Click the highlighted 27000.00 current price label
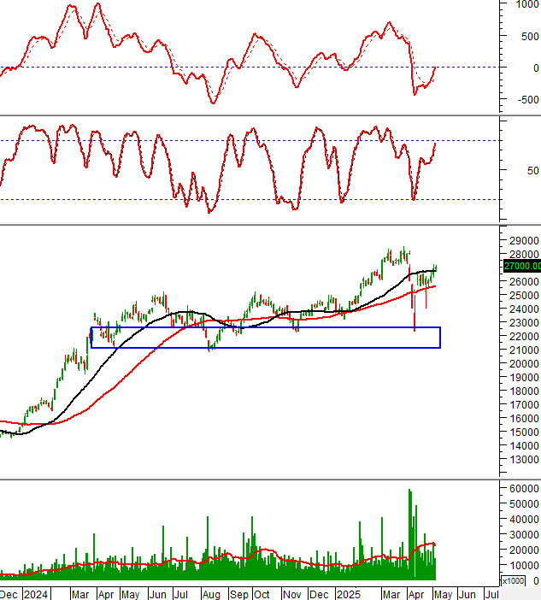The image size is (541, 600). point(522,266)
